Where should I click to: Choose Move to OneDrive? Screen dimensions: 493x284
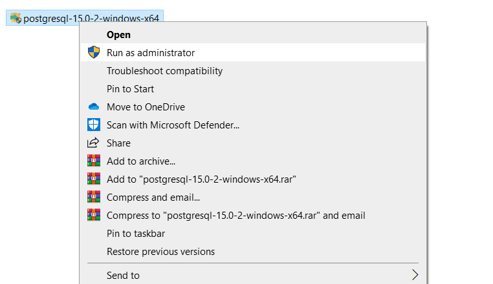tap(253, 107)
